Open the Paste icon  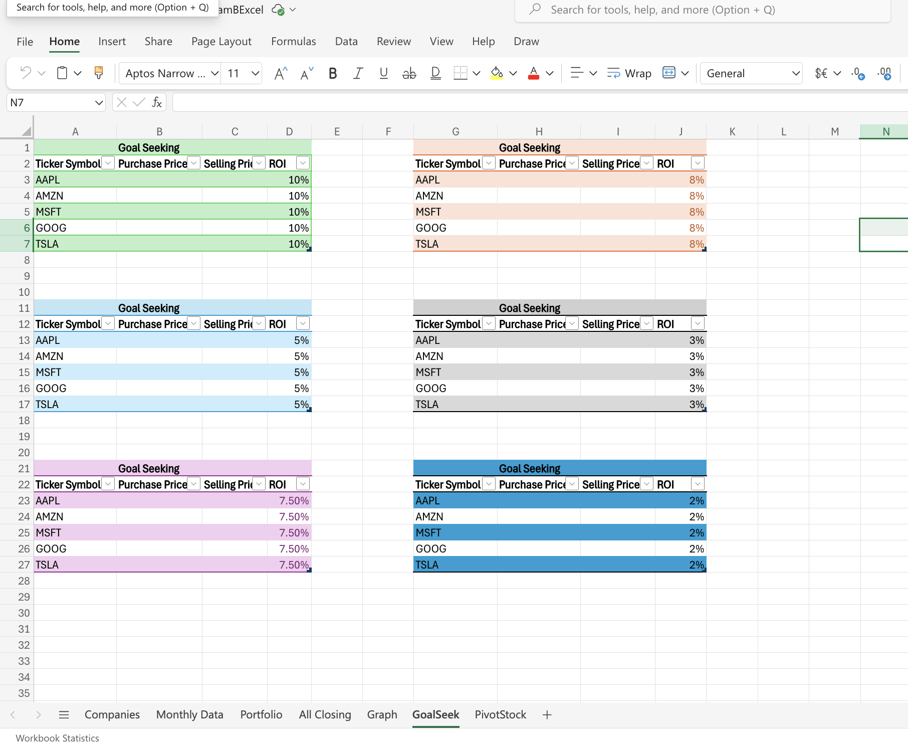[x=61, y=73]
